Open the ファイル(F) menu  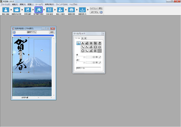(5, 4)
